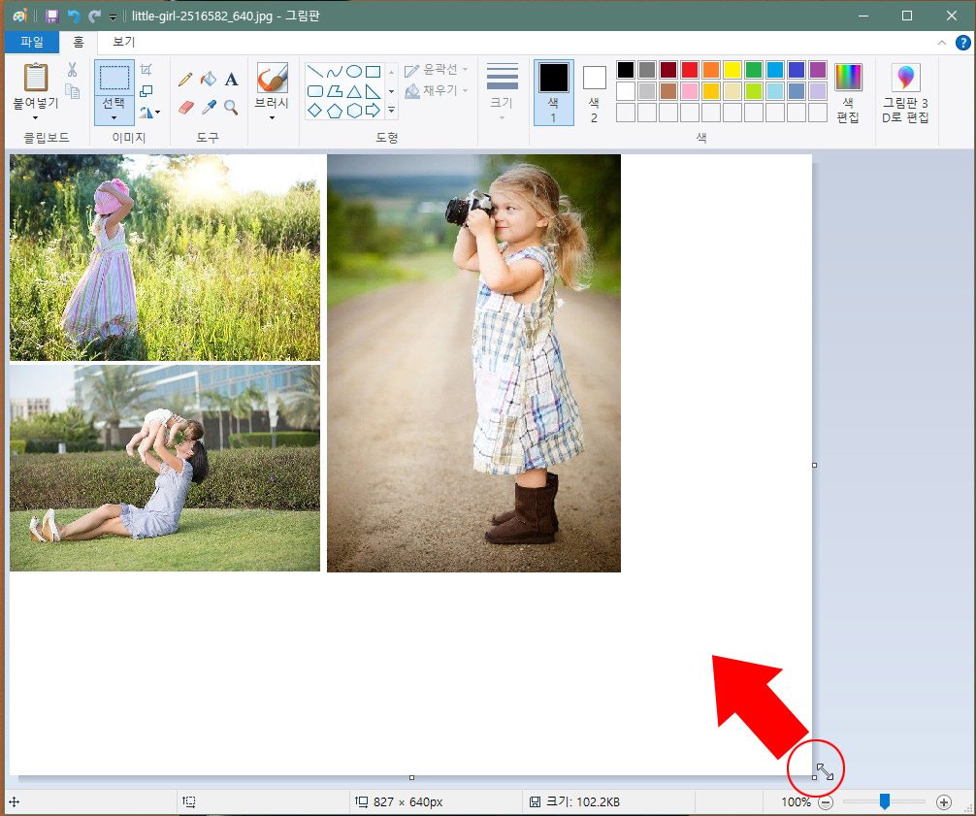Viewport: 976px width, 816px height.
Task: Select the Fill with color bucket tool
Action: 208,79
